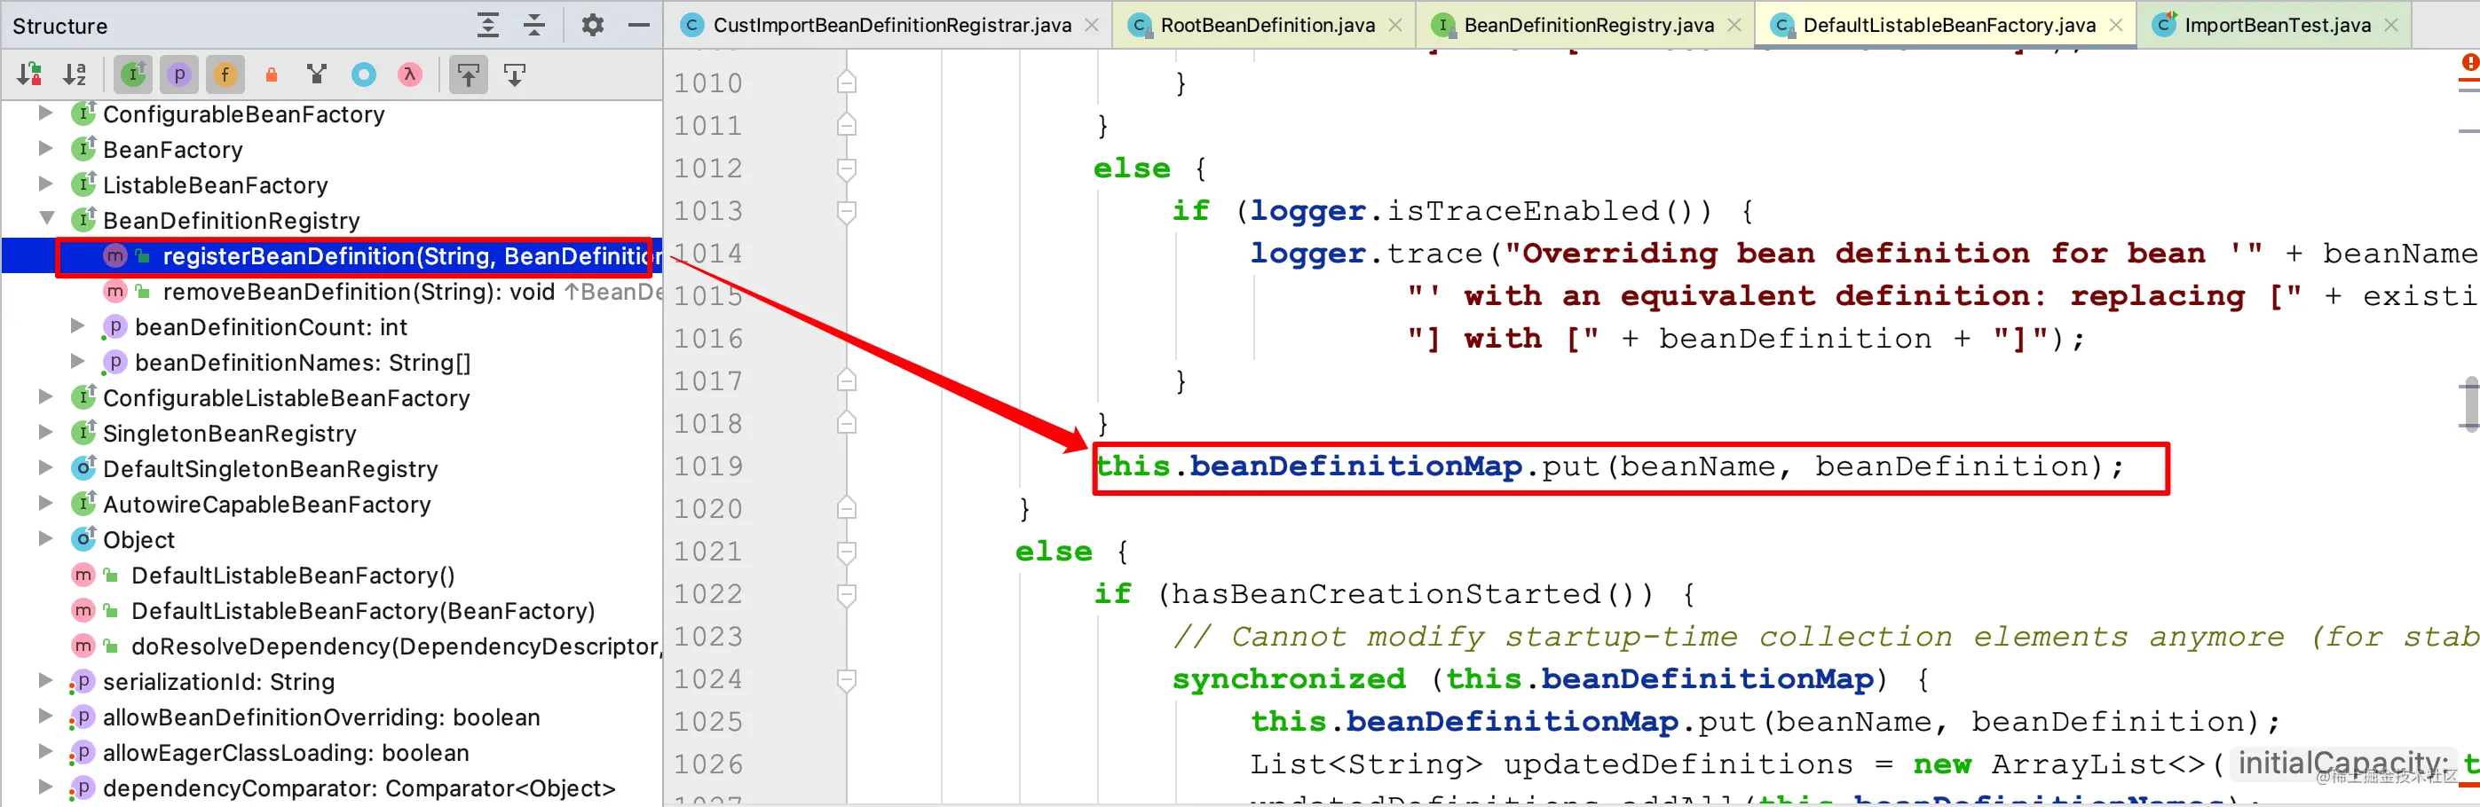The height and width of the screenshot is (807, 2480).
Task: Close RootBeanDefinition.java tab
Action: (x=1395, y=25)
